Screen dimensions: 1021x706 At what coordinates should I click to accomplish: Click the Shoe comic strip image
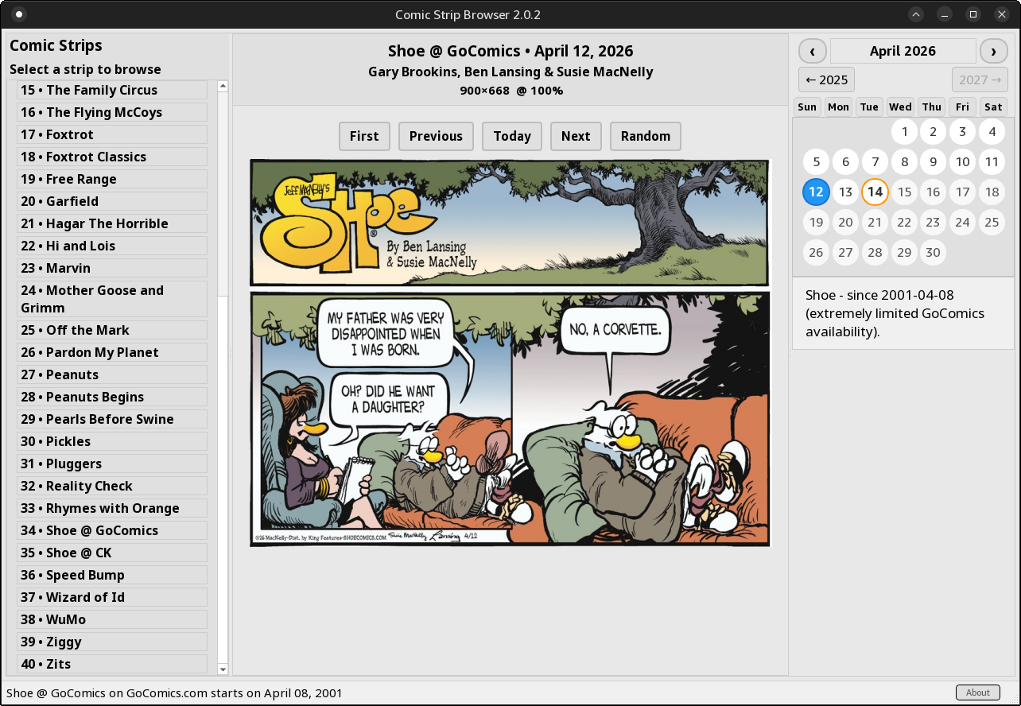510,352
